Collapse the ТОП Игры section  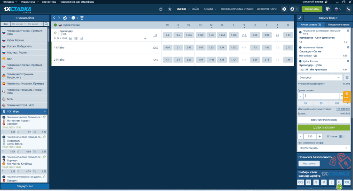click(x=45, y=111)
